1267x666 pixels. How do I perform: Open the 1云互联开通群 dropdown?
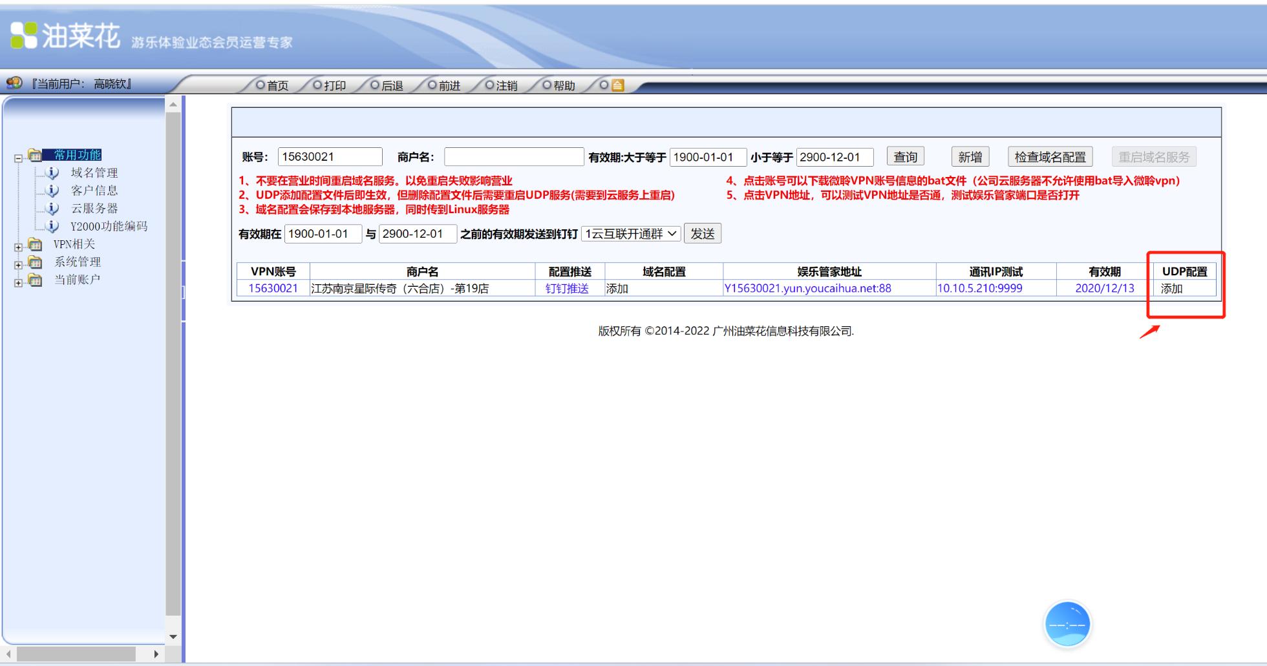pyautogui.click(x=631, y=234)
